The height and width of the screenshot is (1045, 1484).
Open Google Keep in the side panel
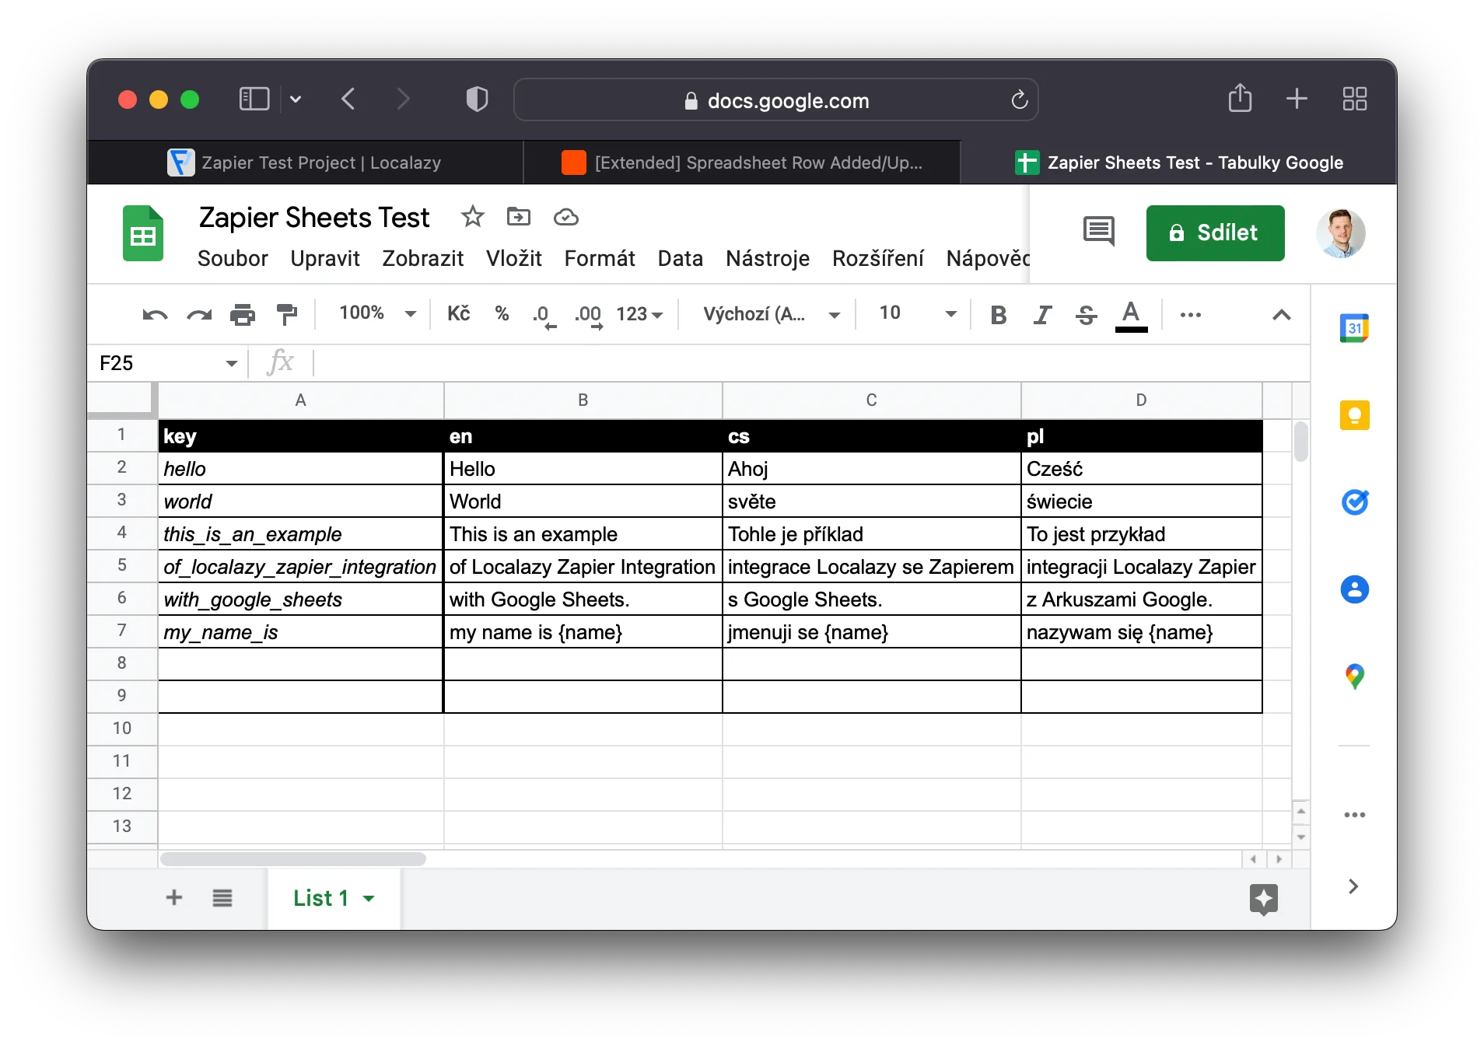(1354, 415)
